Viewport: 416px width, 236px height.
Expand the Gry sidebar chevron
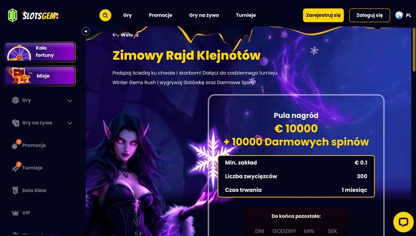[x=70, y=100]
